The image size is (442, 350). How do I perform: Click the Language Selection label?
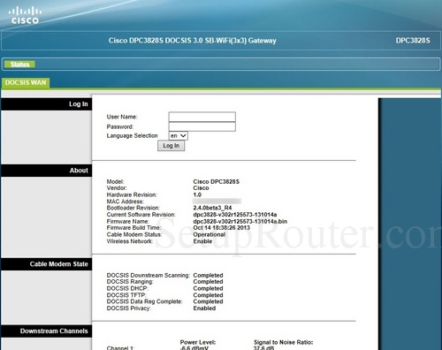[x=132, y=135]
